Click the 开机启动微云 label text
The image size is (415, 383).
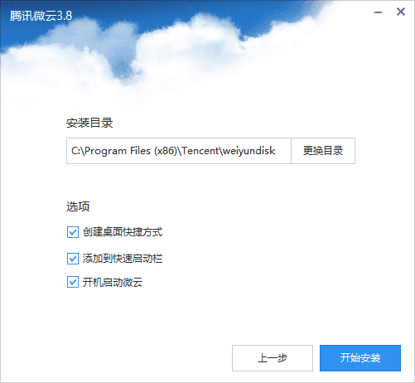[113, 282]
